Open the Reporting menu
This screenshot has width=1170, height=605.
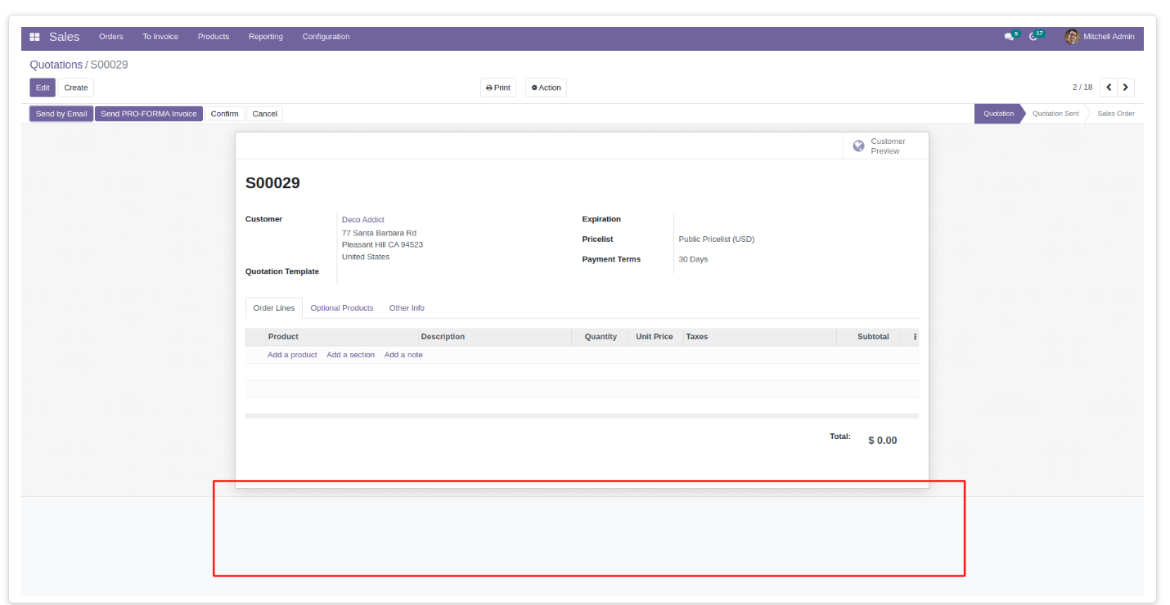click(266, 37)
